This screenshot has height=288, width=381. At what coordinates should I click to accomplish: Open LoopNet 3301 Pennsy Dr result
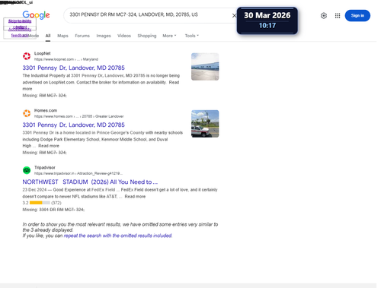click(74, 68)
